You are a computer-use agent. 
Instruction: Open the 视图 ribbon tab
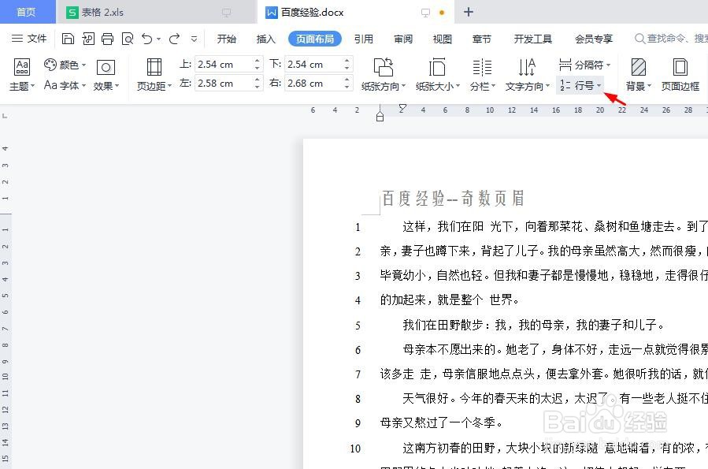coord(442,39)
